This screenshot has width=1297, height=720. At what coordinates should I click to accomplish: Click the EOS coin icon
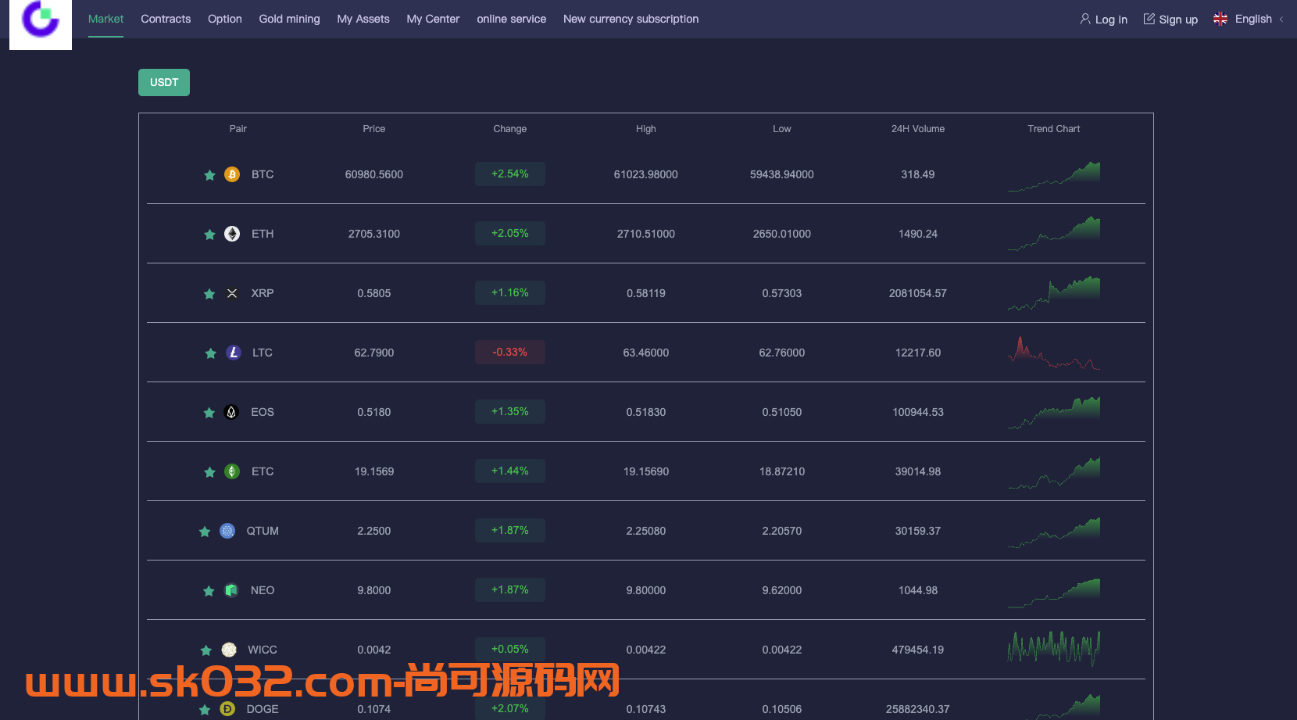(231, 412)
